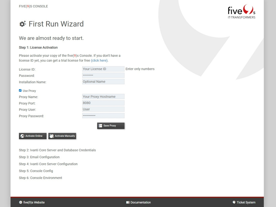Expand Step 5: Console Config
276x207 pixels.
(x=36, y=171)
